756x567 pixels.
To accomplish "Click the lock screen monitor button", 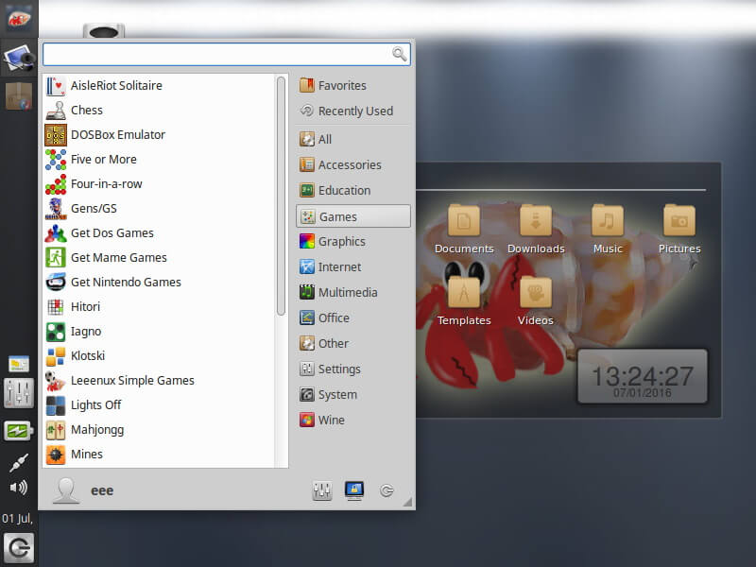I will [354, 490].
